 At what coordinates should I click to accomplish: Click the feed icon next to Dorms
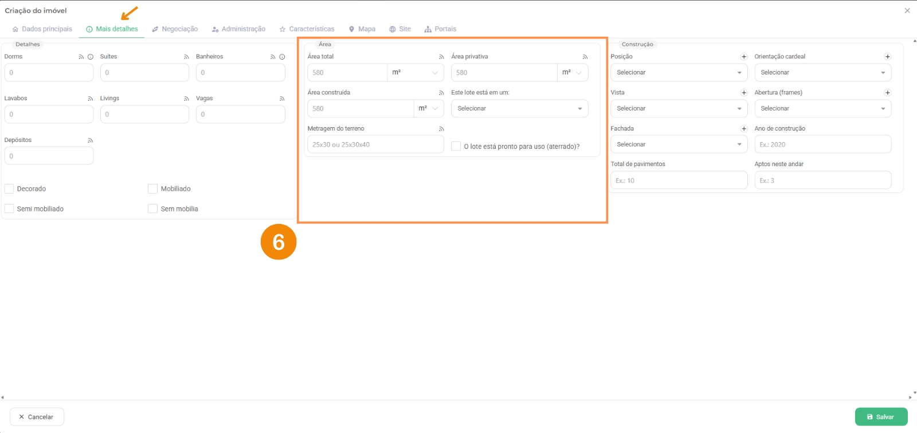tap(81, 57)
